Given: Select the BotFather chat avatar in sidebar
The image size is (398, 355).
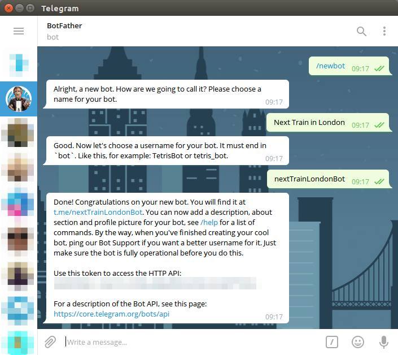Looking at the screenshot, I should pos(19,99).
